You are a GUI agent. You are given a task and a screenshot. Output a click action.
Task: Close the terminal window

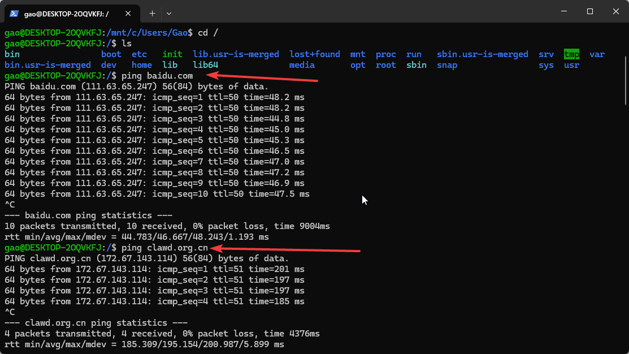tap(615, 11)
